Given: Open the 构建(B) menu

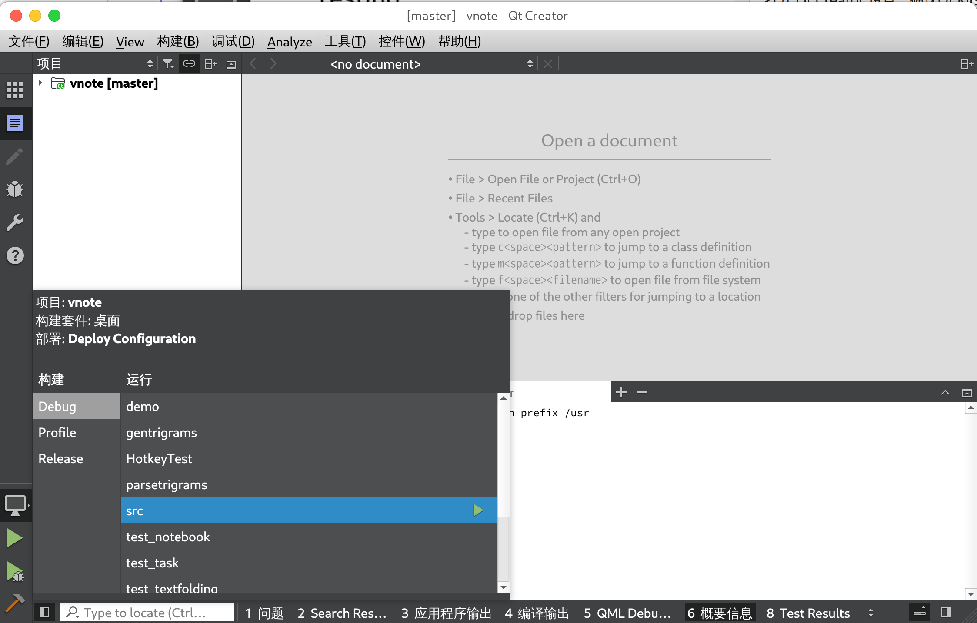Looking at the screenshot, I should [x=178, y=42].
